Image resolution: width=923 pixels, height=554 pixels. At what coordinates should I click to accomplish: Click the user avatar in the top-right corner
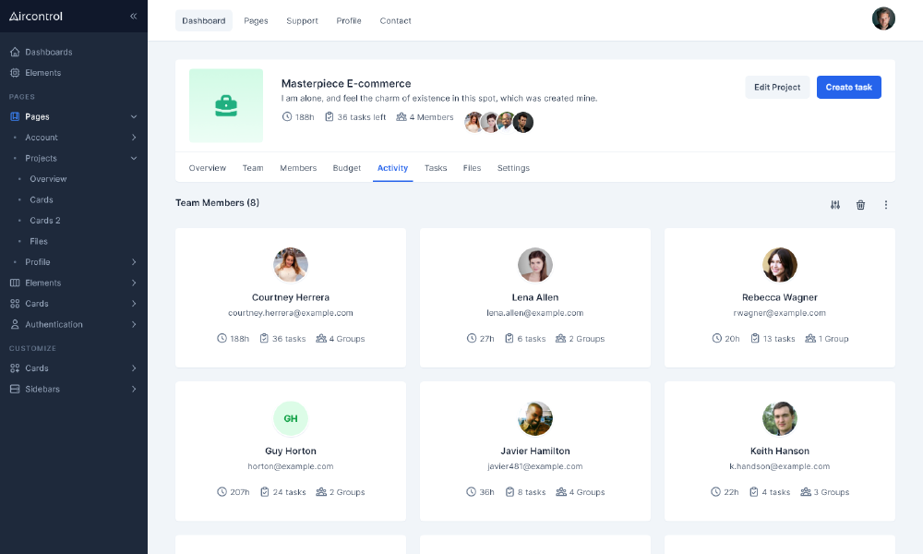(883, 18)
